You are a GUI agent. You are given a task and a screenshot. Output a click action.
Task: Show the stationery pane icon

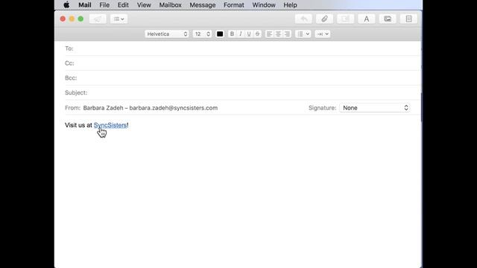408,19
